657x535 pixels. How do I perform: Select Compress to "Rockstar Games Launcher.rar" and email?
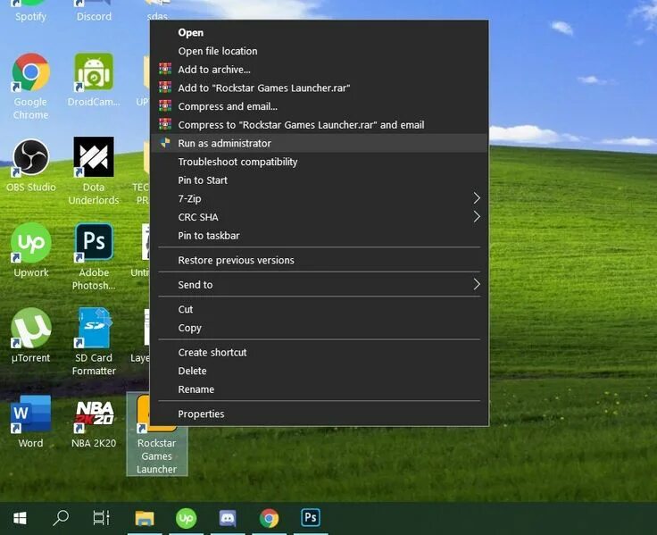(x=320, y=125)
